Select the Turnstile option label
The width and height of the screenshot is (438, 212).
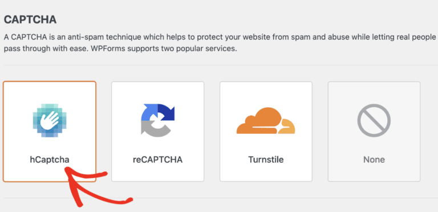pos(266,160)
